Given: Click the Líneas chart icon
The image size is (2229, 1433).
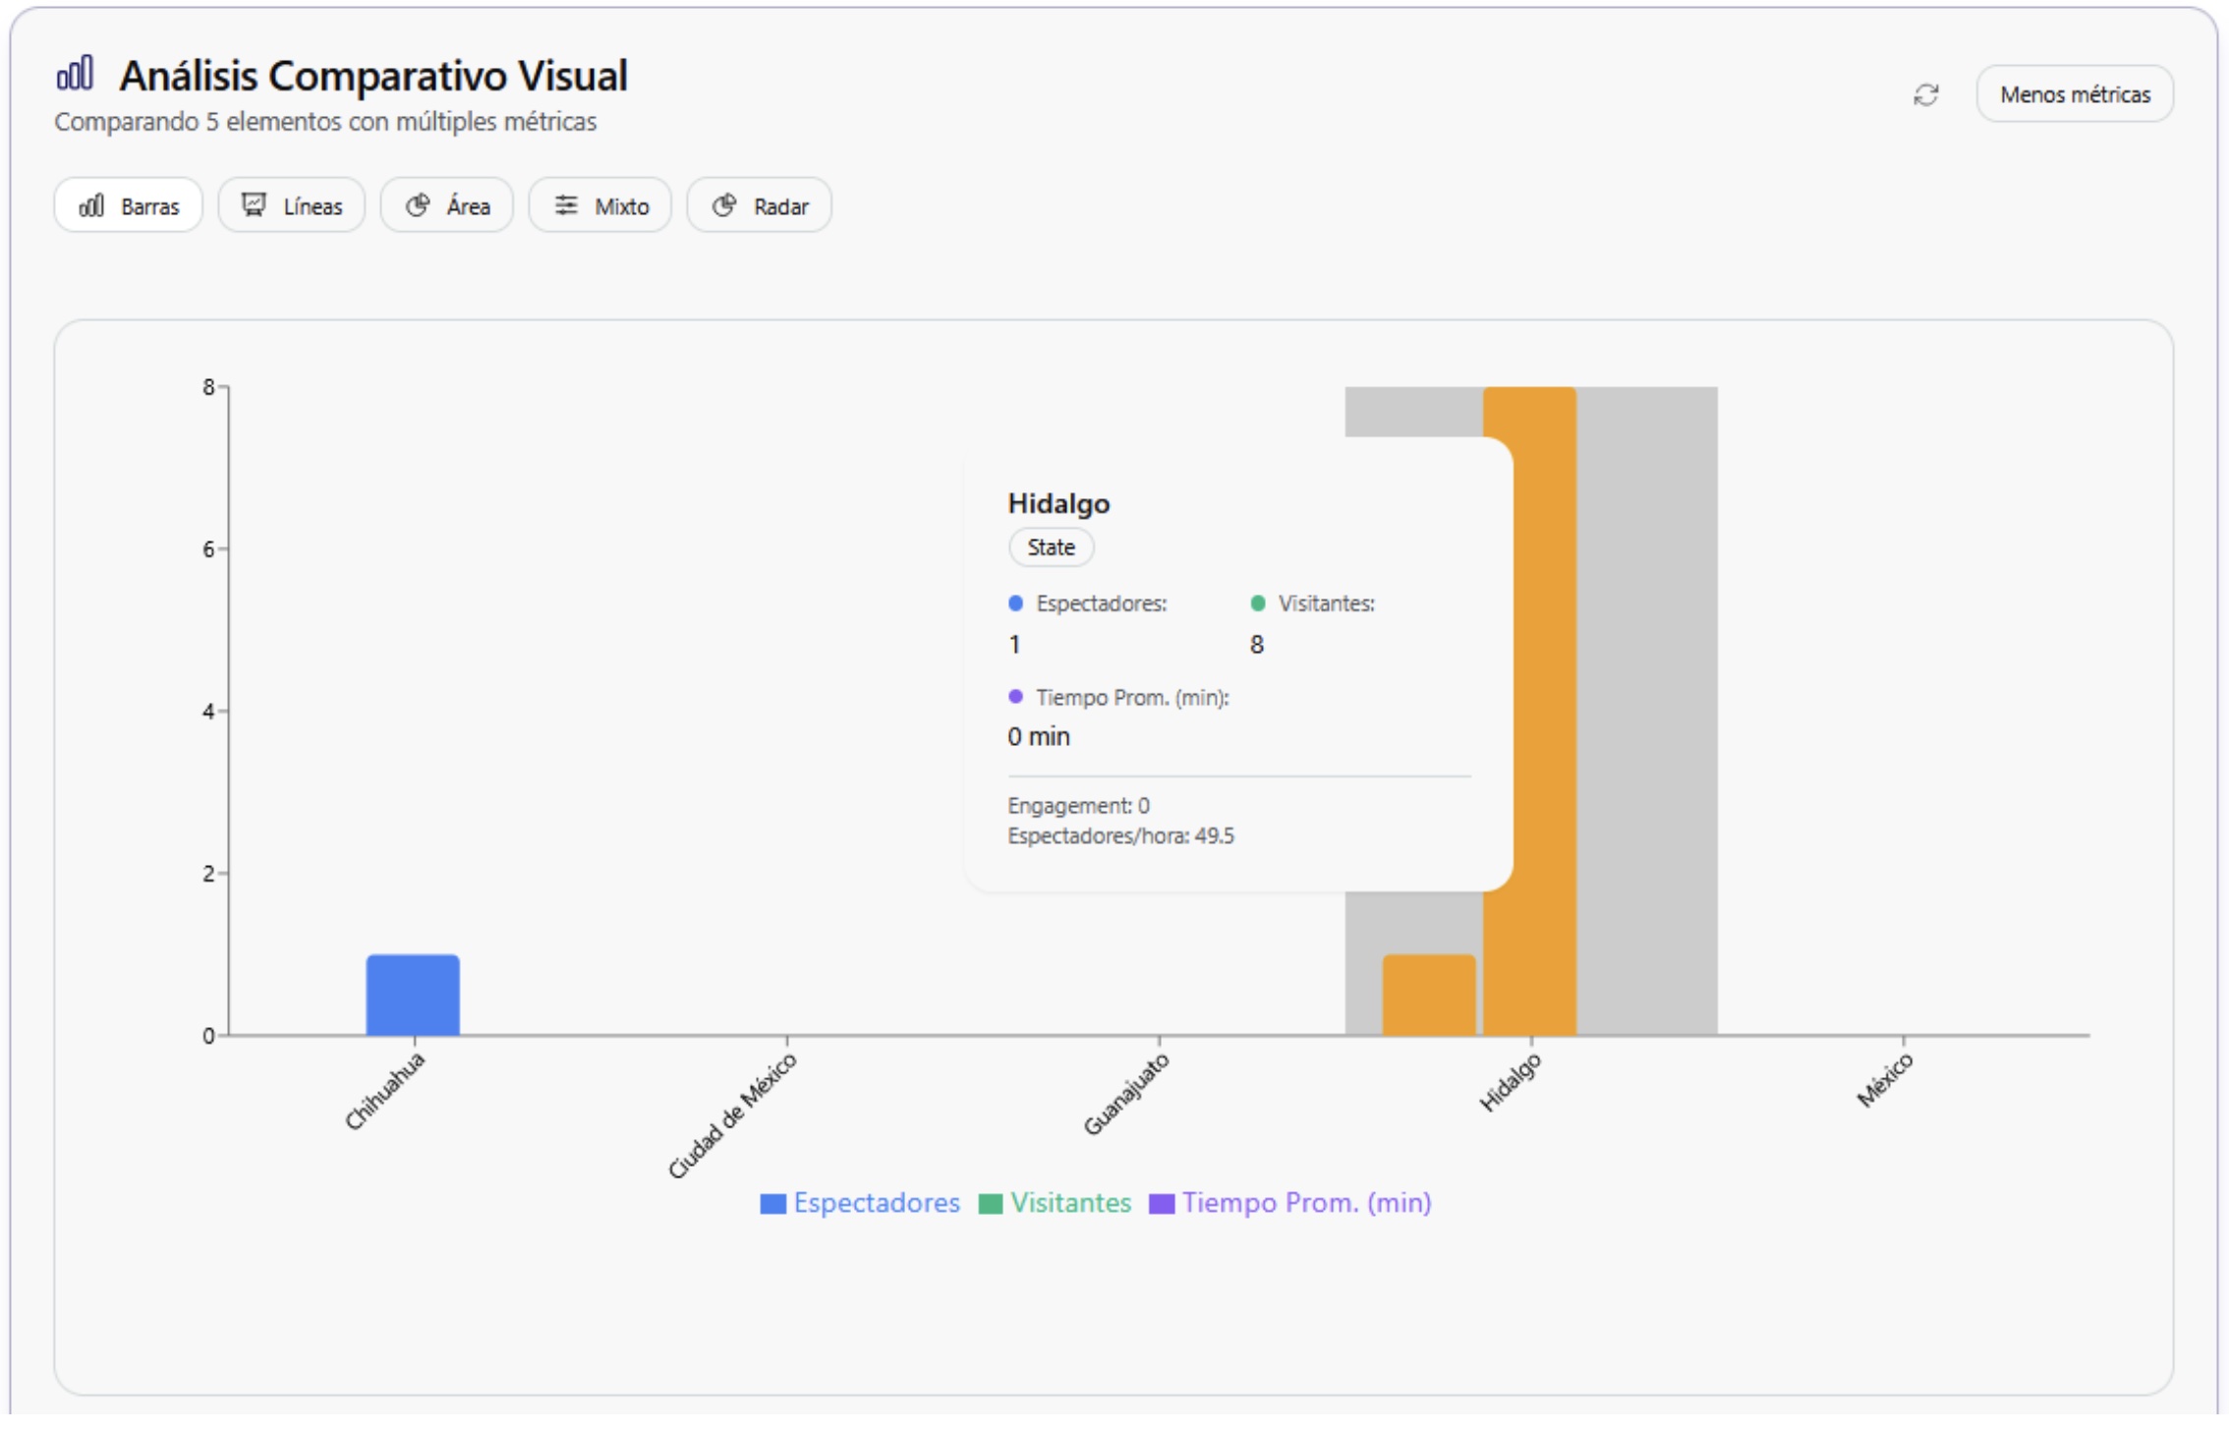Looking at the screenshot, I should pos(254,204).
